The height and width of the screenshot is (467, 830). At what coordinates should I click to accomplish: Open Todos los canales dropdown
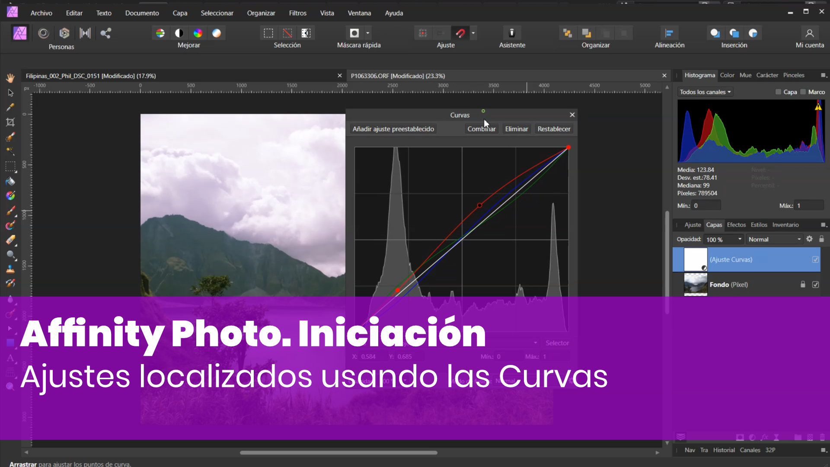point(705,92)
